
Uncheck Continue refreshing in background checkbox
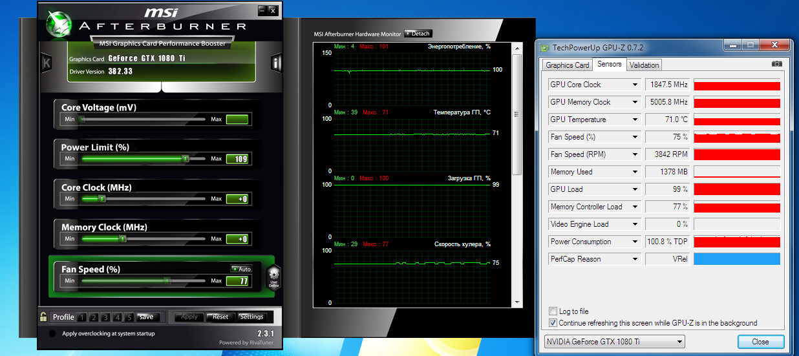click(553, 323)
